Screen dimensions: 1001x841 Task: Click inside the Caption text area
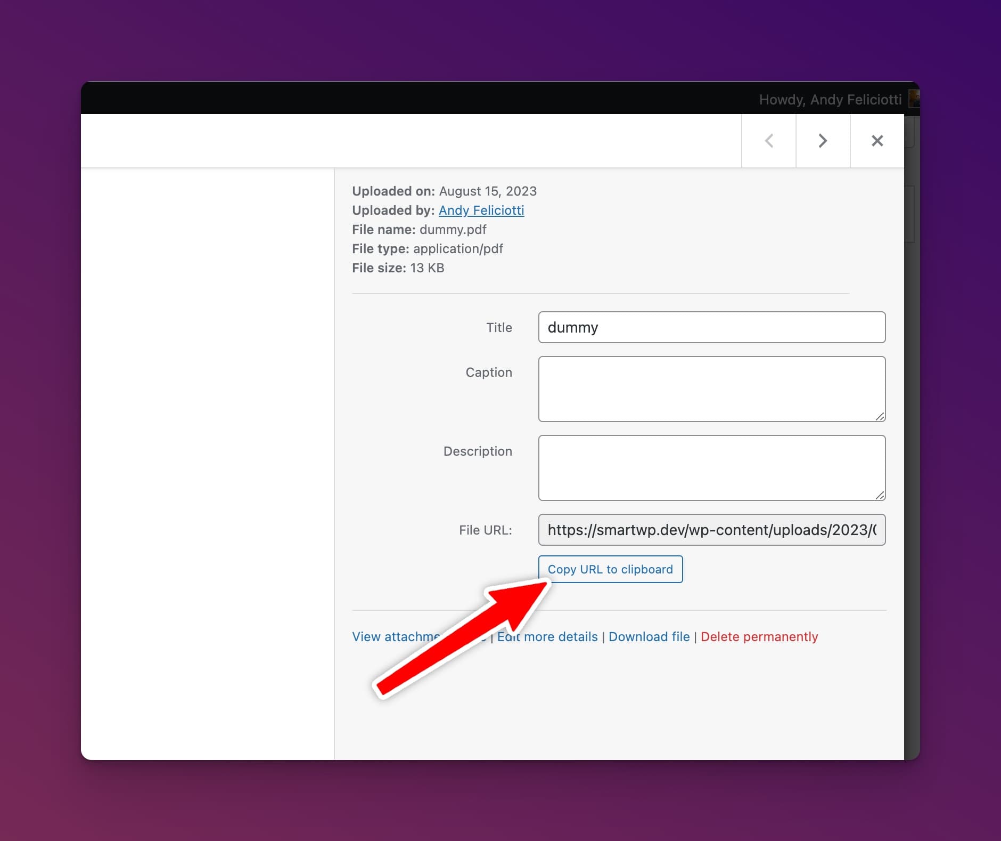pyautogui.click(x=711, y=389)
